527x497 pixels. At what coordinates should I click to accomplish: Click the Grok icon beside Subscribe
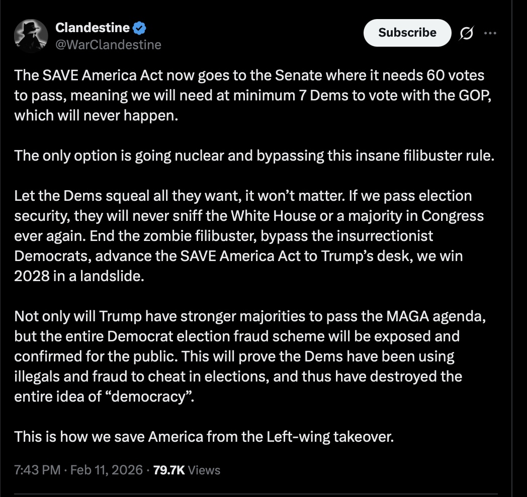click(x=466, y=33)
